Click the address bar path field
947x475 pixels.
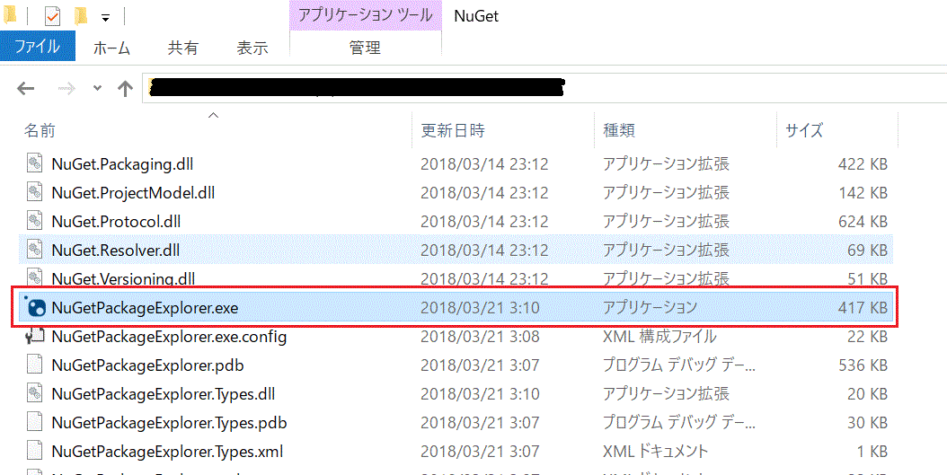pos(544,89)
